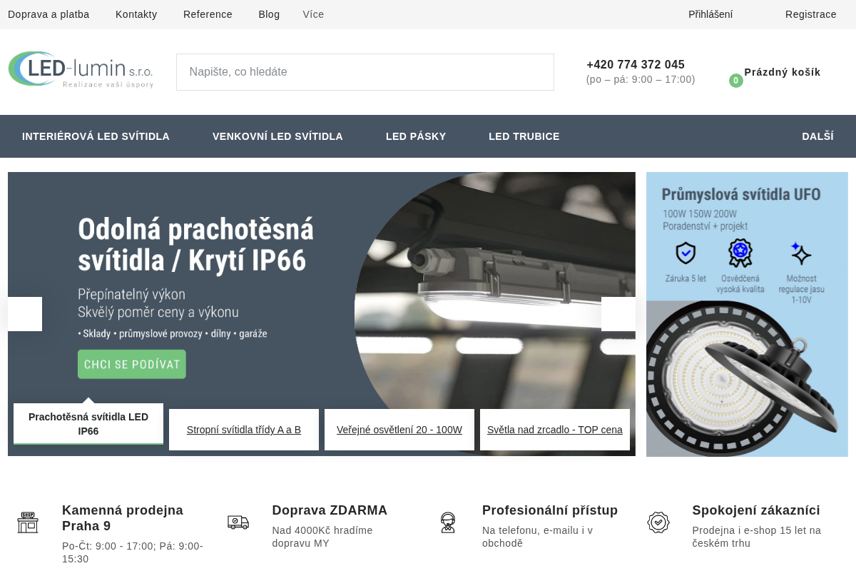Screen dimensions: 856x571
Task: Select Světla nad zrcadlo - TOP cena tab
Action: [555, 430]
